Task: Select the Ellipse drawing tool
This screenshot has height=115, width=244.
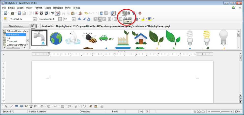Action: coord(21,106)
